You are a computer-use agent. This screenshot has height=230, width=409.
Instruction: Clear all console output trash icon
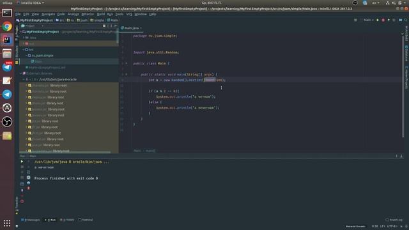tap(28, 188)
